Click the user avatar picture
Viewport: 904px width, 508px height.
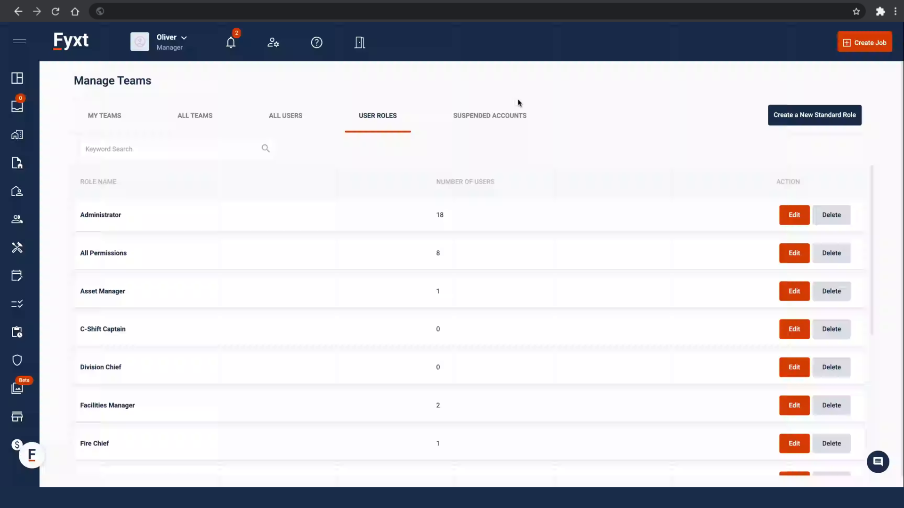pos(140,42)
